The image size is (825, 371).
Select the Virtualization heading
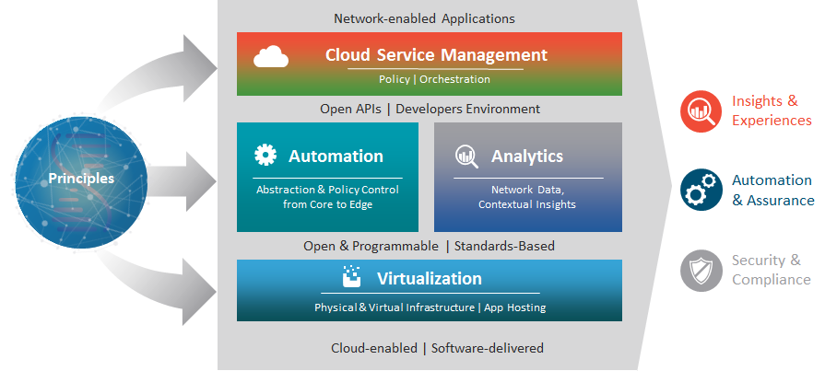pos(430,278)
